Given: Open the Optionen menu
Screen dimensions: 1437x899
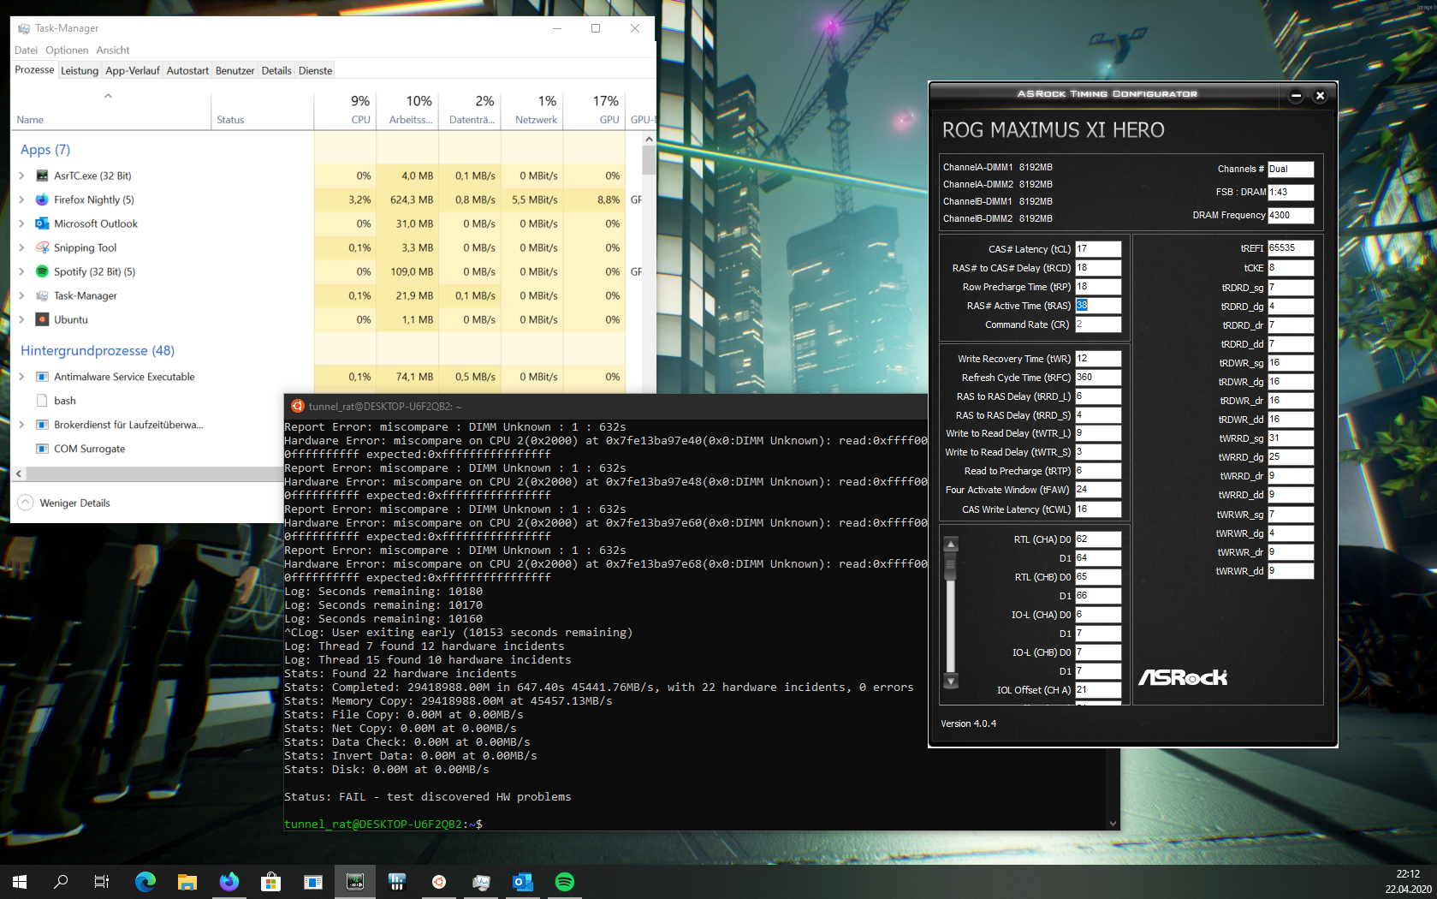Looking at the screenshot, I should pyautogui.click(x=67, y=51).
